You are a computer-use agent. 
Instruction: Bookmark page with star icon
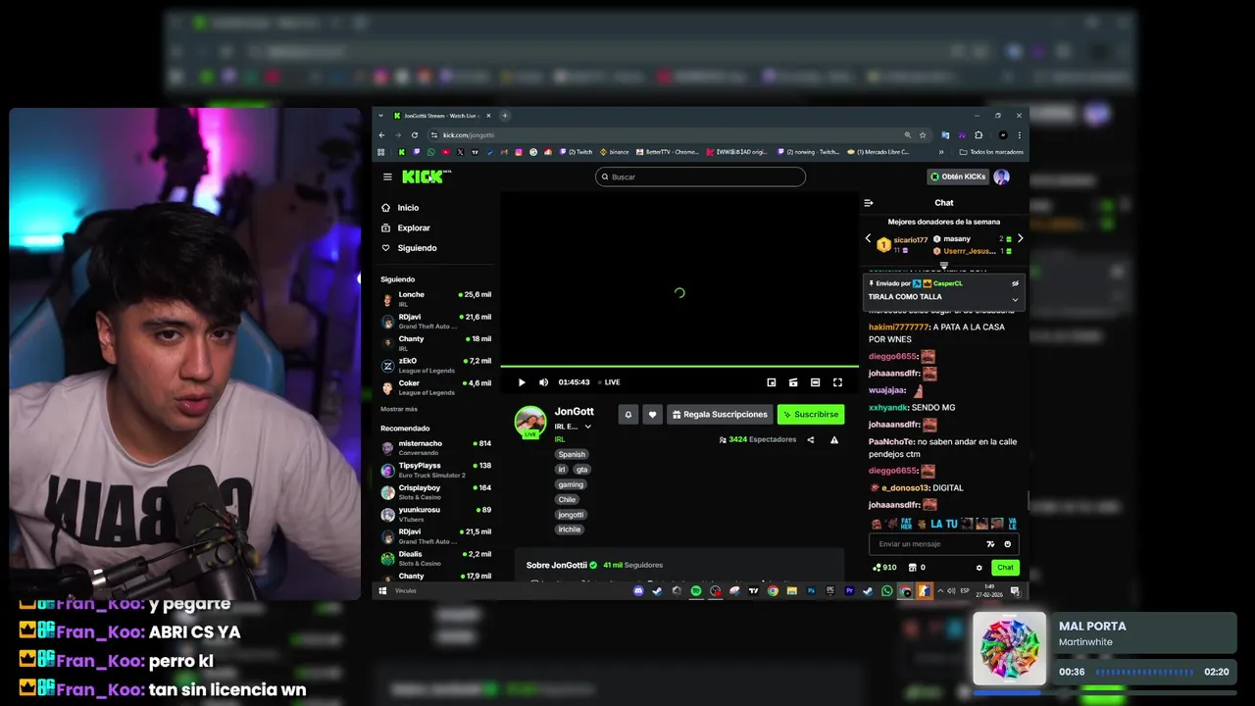[x=923, y=135]
